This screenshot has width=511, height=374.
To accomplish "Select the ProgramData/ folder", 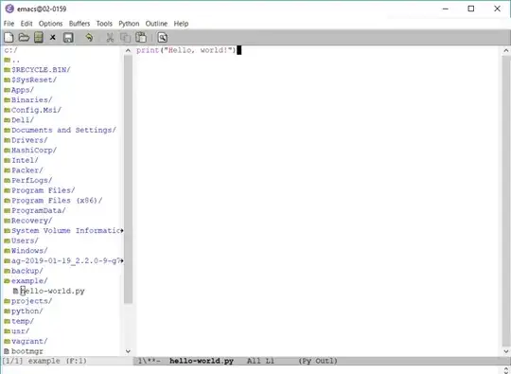I will tap(35, 210).
